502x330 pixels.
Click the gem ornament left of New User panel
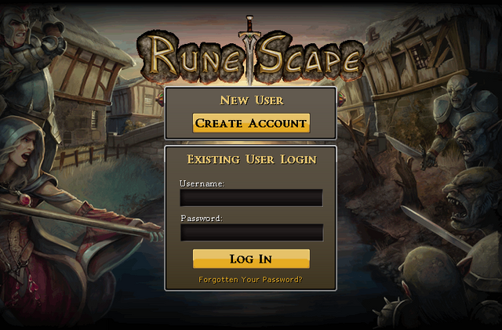coord(160,99)
